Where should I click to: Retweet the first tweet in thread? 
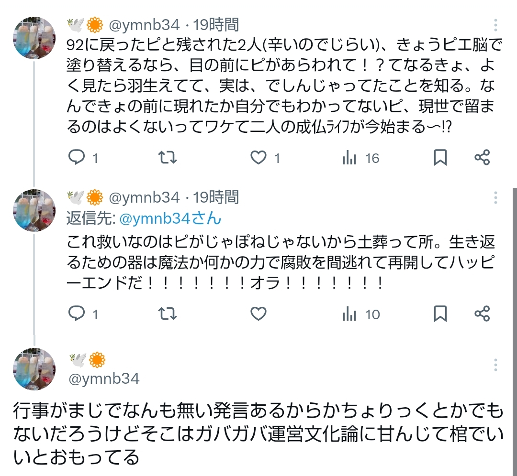point(167,158)
